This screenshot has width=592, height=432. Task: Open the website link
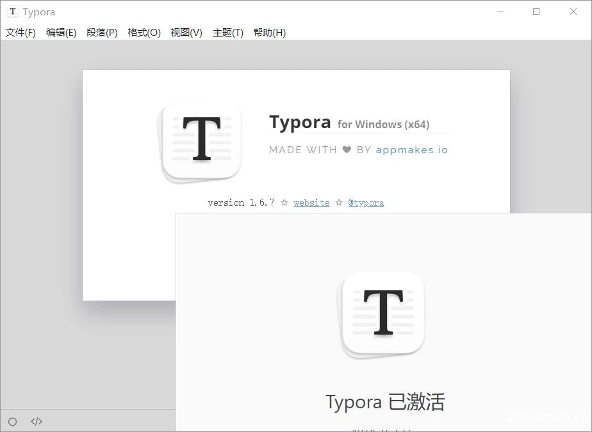(311, 203)
